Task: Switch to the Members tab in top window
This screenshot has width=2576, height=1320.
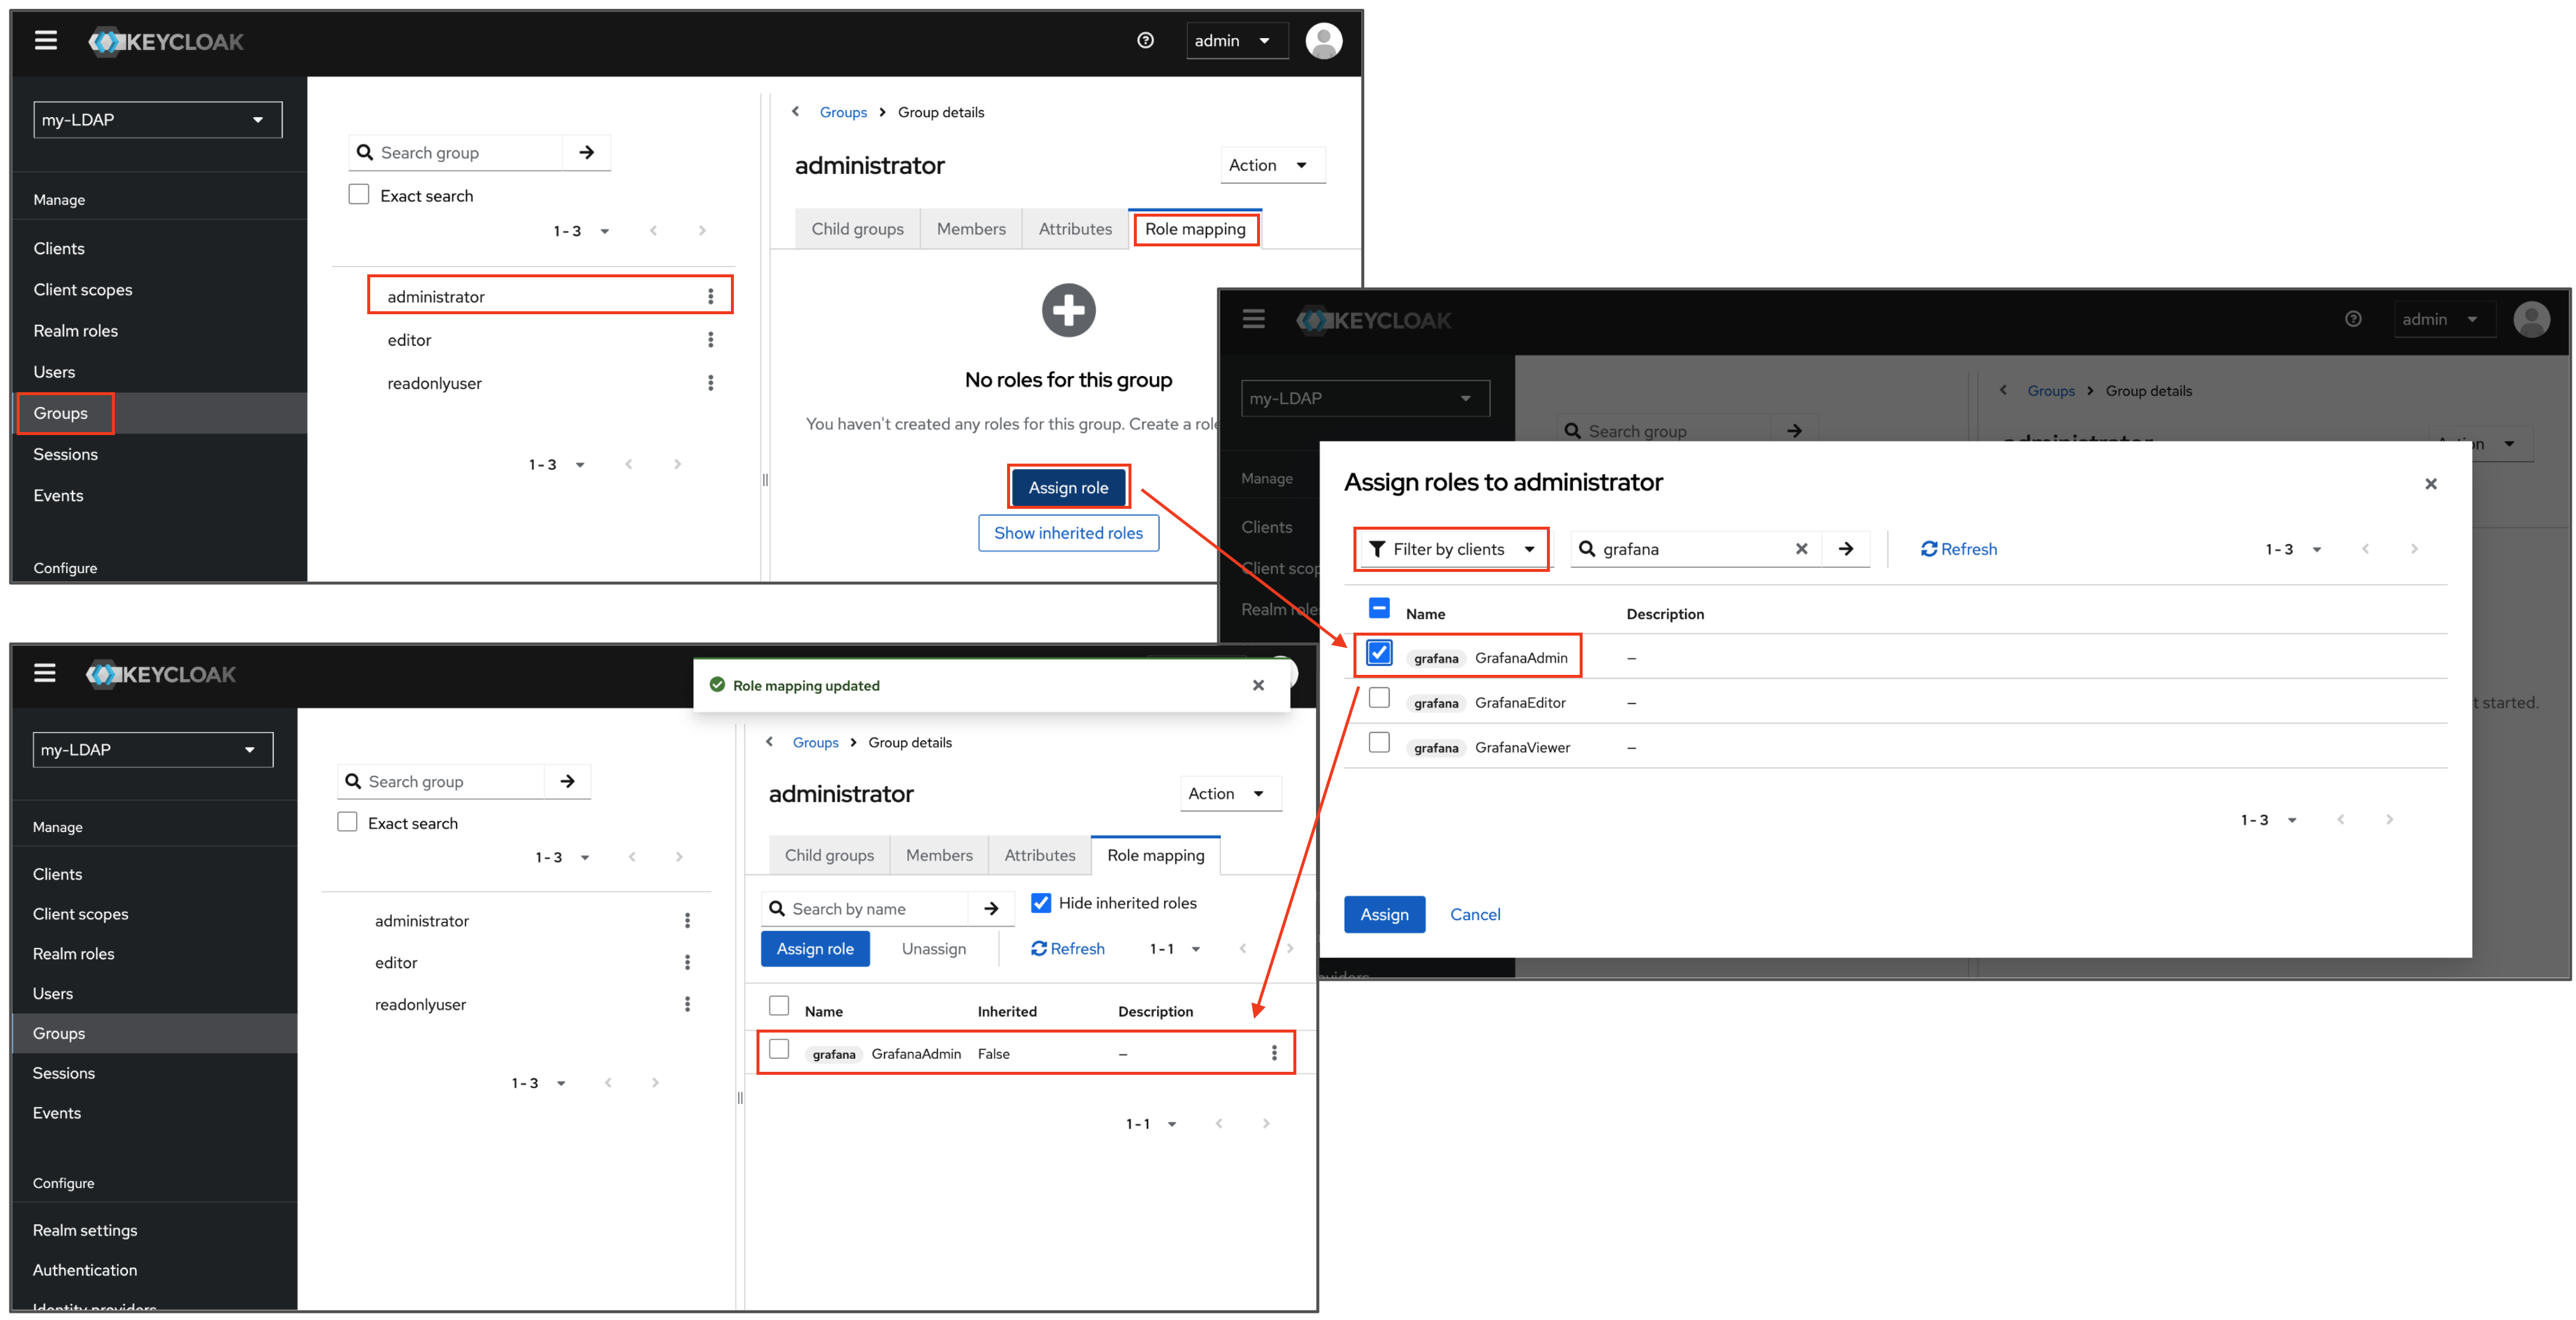Action: [x=970, y=229]
